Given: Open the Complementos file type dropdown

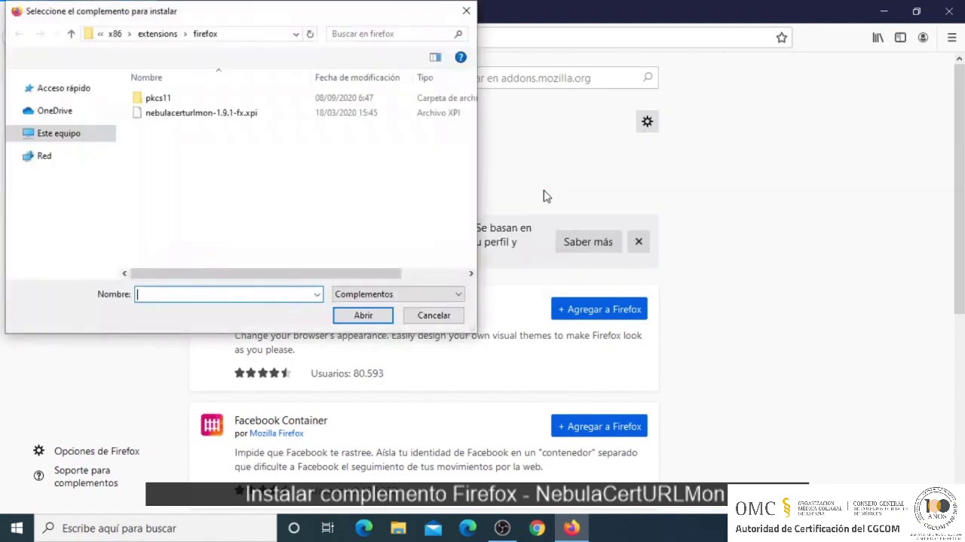Looking at the screenshot, I should [x=398, y=294].
